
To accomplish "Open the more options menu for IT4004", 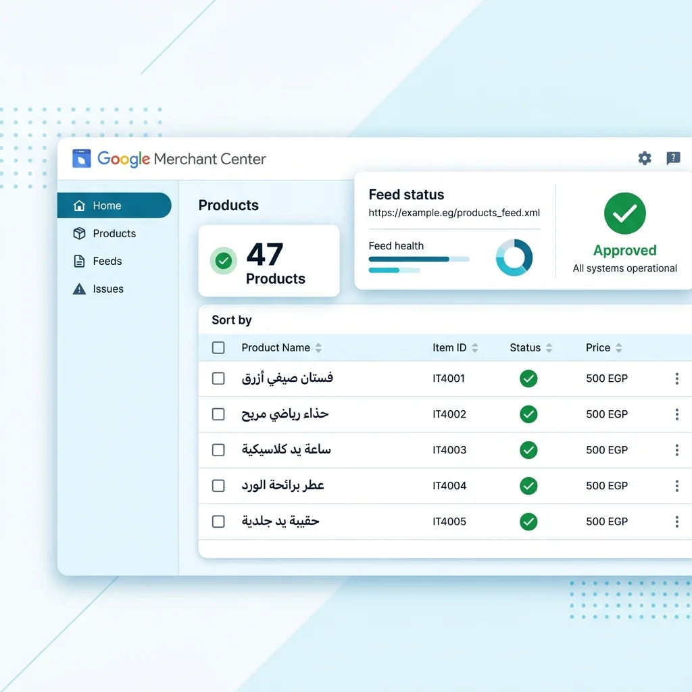I will 676,485.
